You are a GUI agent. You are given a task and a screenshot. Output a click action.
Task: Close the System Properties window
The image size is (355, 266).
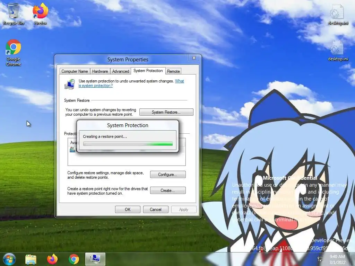[194, 58]
